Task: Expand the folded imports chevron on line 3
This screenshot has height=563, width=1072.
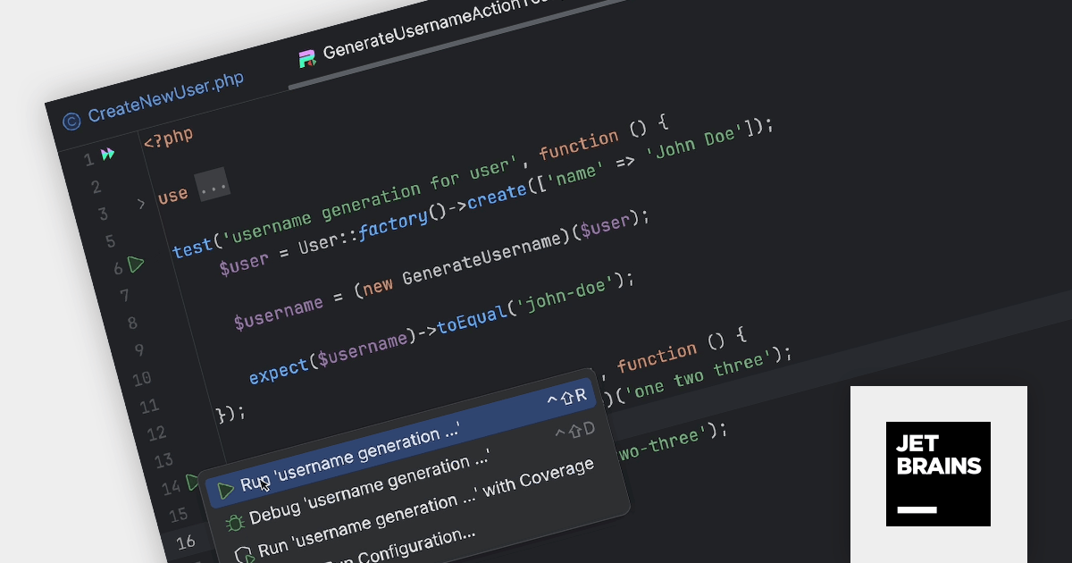Action: tap(140, 204)
